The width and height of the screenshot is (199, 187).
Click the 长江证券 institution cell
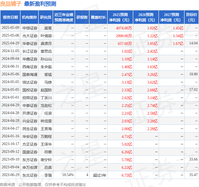pyautogui.click(x=30, y=51)
